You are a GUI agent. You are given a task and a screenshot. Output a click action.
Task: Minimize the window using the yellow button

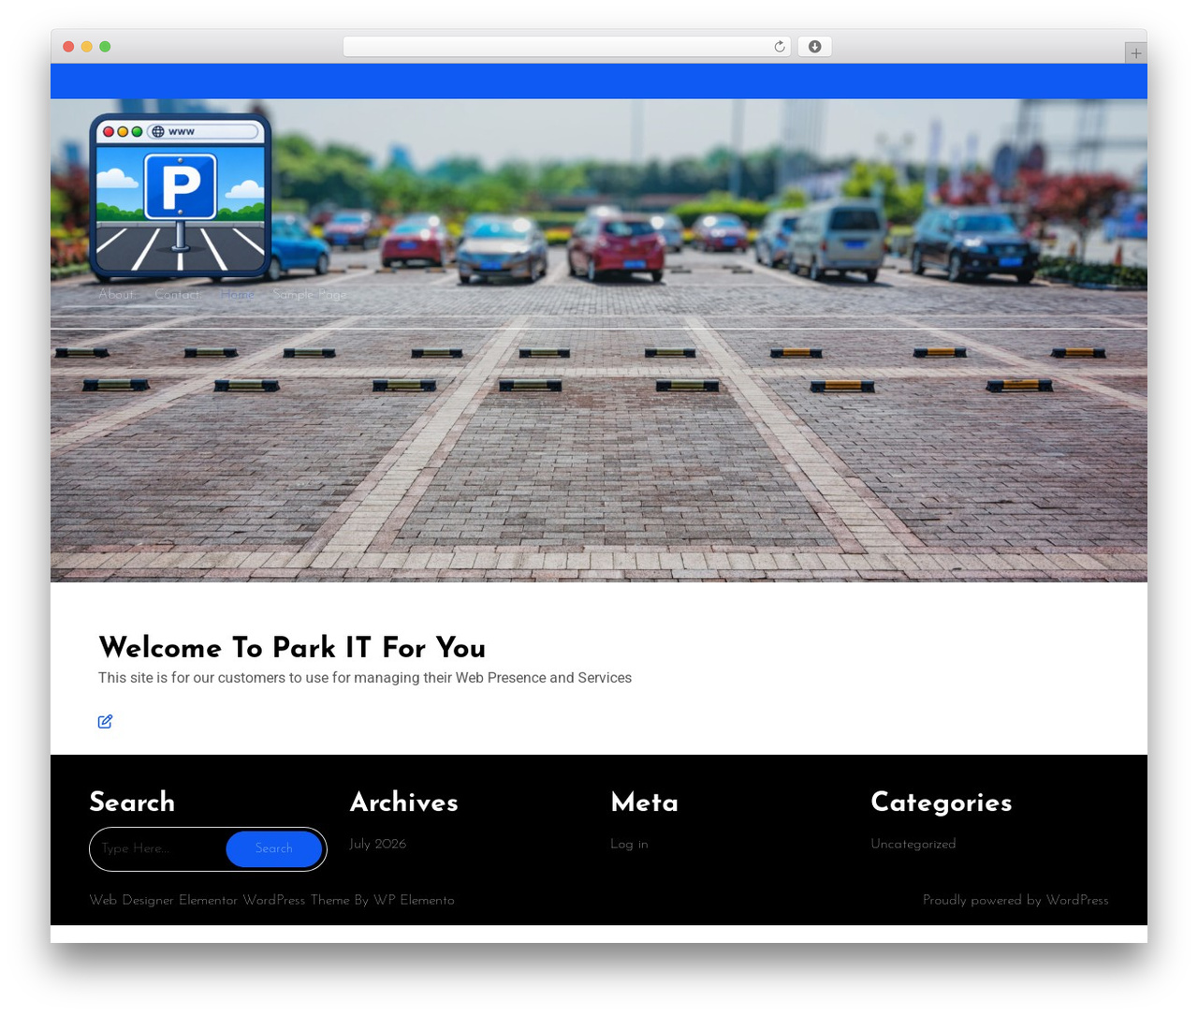tap(86, 47)
